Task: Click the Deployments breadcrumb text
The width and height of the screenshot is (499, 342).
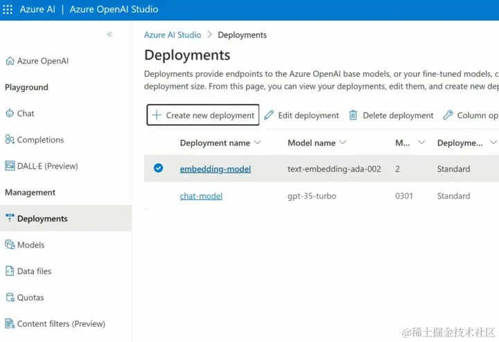Action: [x=242, y=35]
